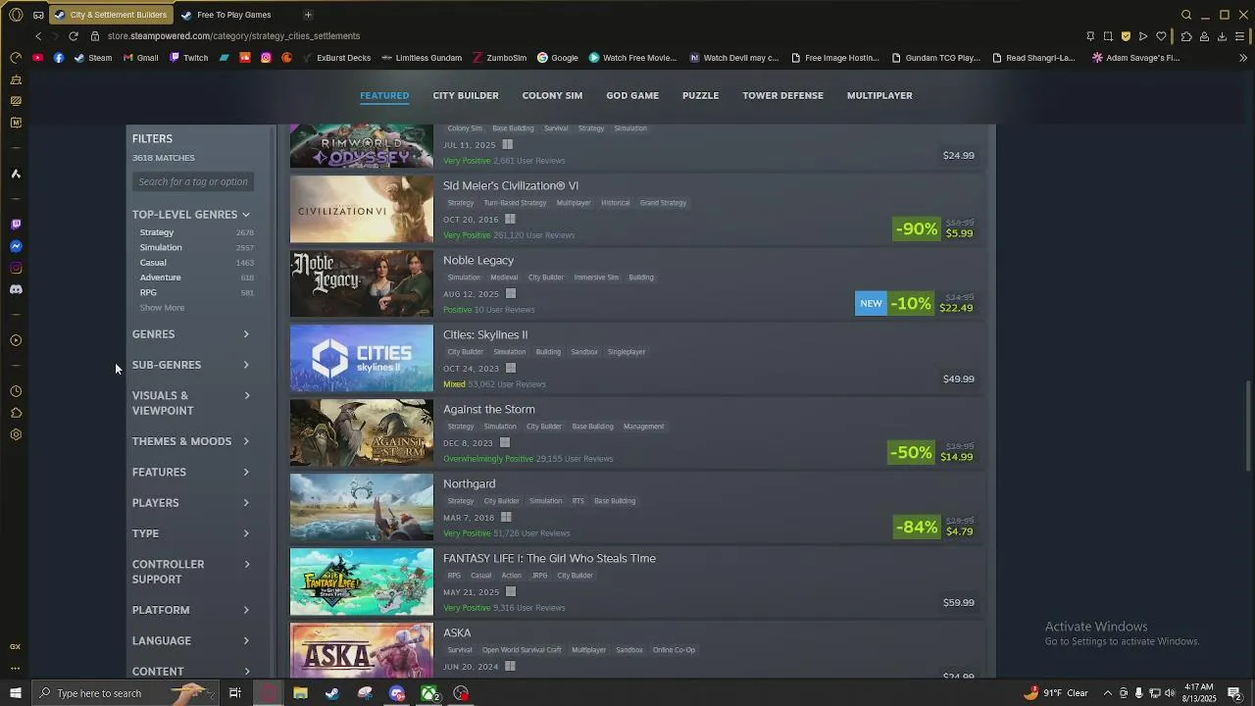1255x706 pixels.
Task: Click the yellow ad blocker shield icon
Action: pos(1126,36)
